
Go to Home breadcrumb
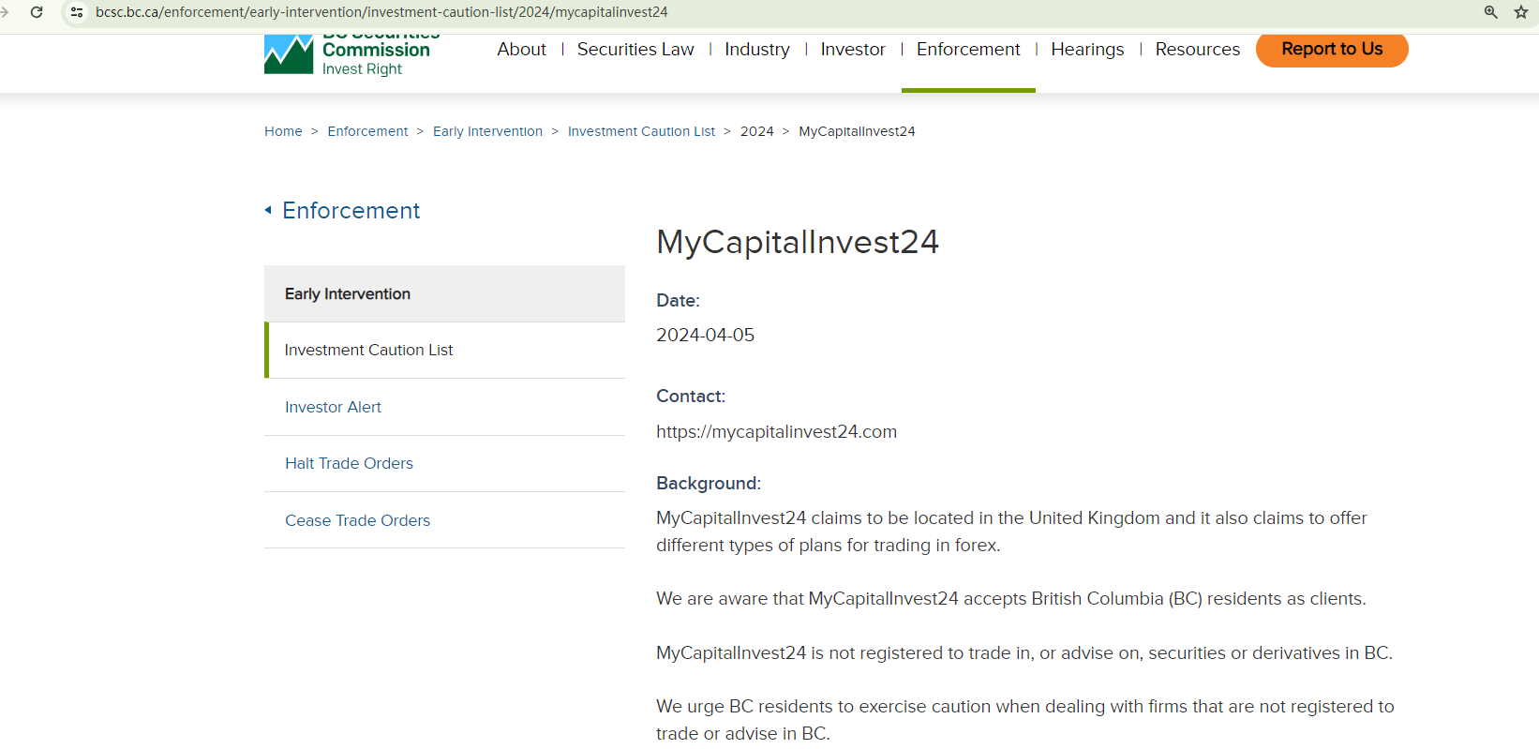point(283,131)
